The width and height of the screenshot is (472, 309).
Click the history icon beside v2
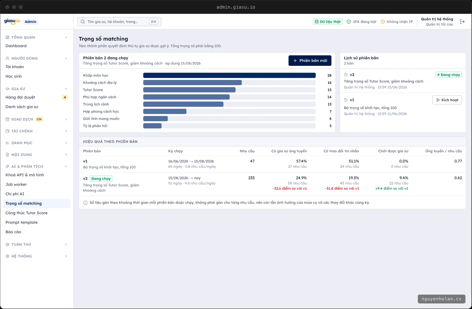coord(346,75)
